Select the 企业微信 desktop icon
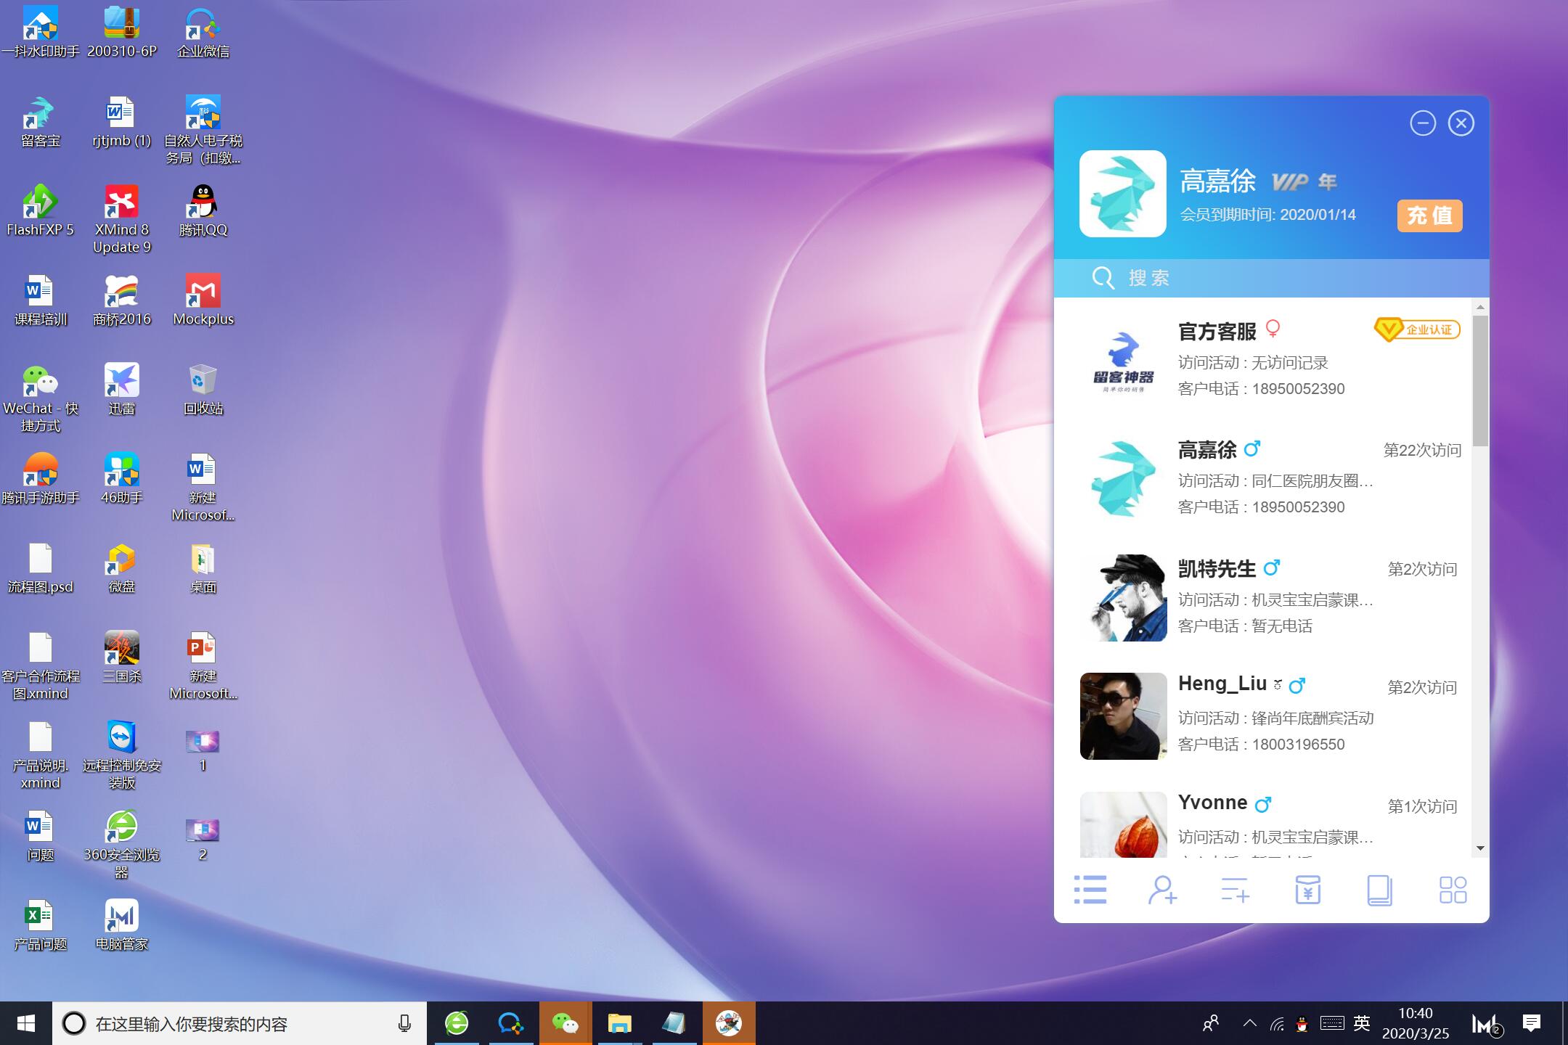The height and width of the screenshot is (1045, 1568). pyautogui.click(x=203, y=33)
